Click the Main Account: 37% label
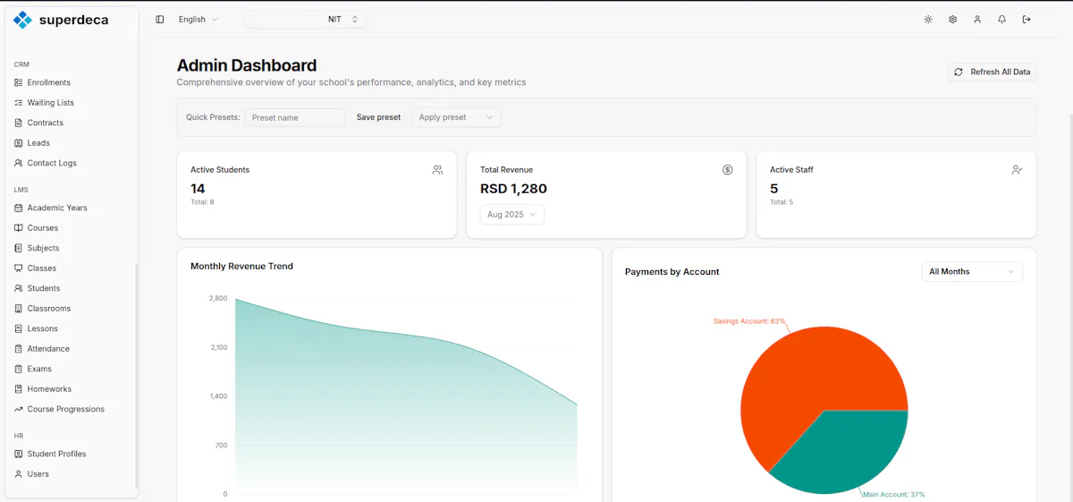 point(893,494)
